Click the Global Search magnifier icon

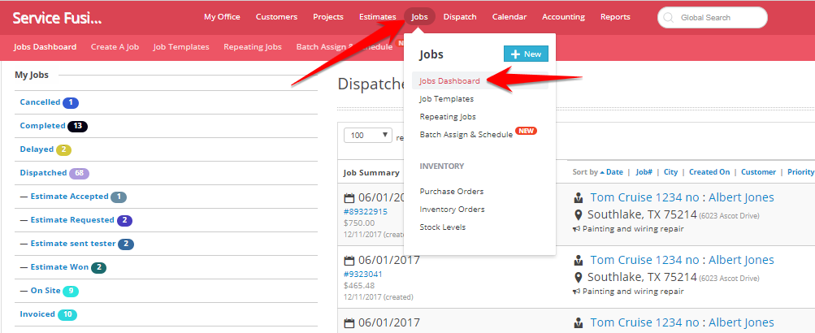point(669,18)
